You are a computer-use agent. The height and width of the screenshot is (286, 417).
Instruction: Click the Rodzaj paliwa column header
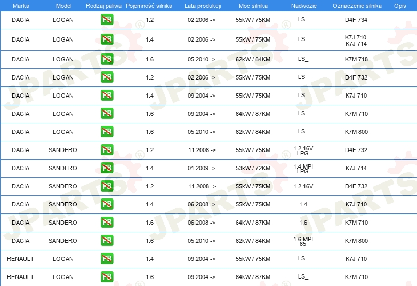click(103, 6)
